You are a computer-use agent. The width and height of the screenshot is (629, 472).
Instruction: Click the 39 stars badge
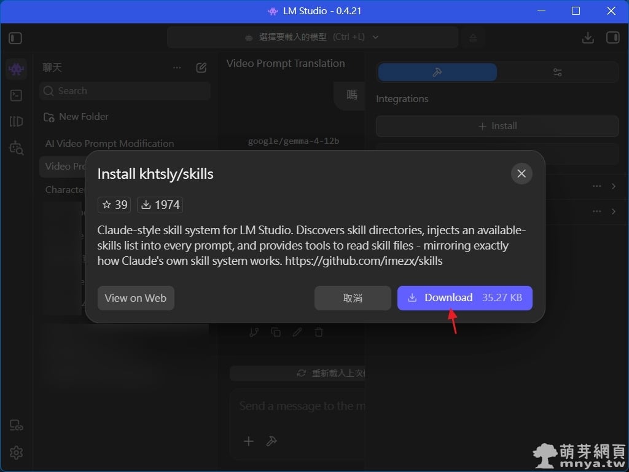click(x=114, y=205)
